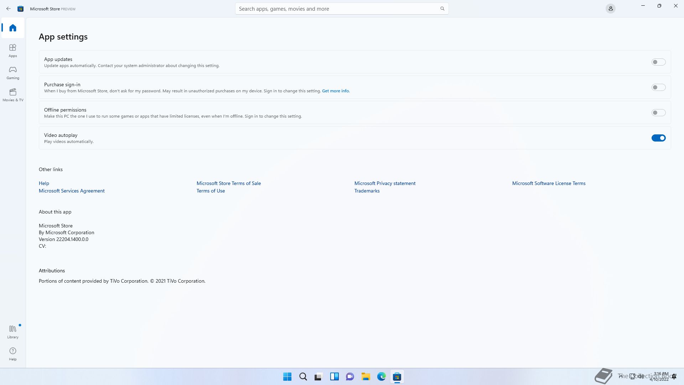
Task: Open the Microsoft Privacy statement link
Action: pyautogui.click(x=385, y=183)
